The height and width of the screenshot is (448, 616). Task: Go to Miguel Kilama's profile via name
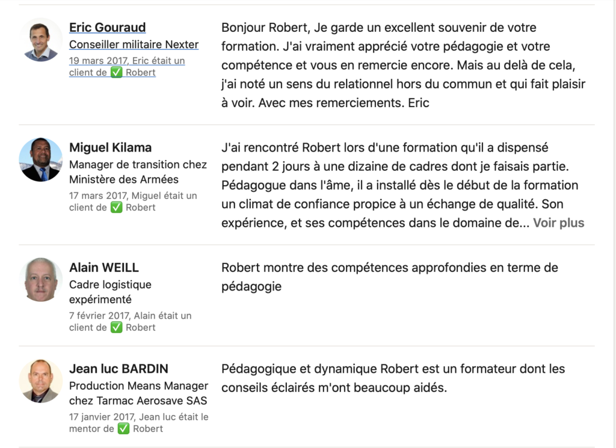(x=110, y=148)
